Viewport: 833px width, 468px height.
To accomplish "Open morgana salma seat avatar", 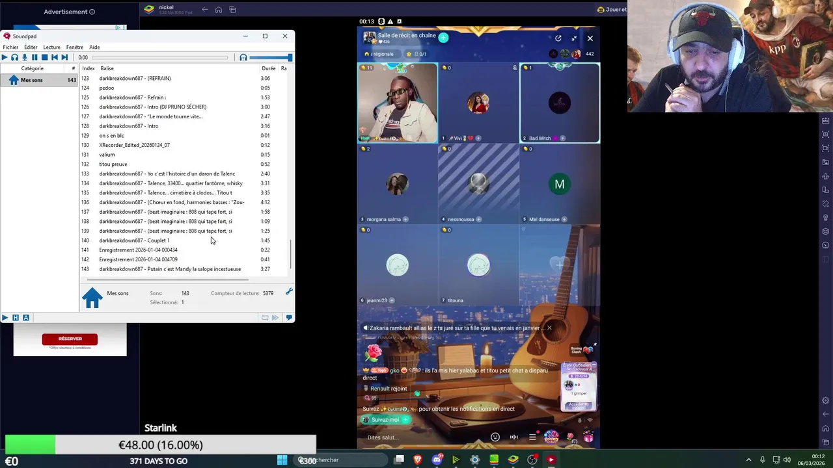I will [x=398, y=184].
